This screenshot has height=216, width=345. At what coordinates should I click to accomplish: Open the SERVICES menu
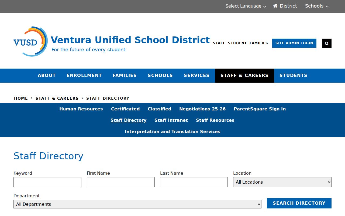196,76
